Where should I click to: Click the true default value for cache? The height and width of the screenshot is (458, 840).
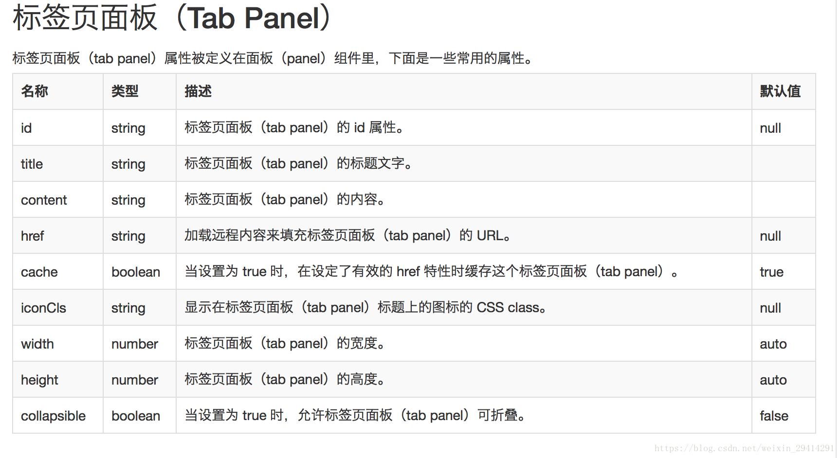click(771, 272)
